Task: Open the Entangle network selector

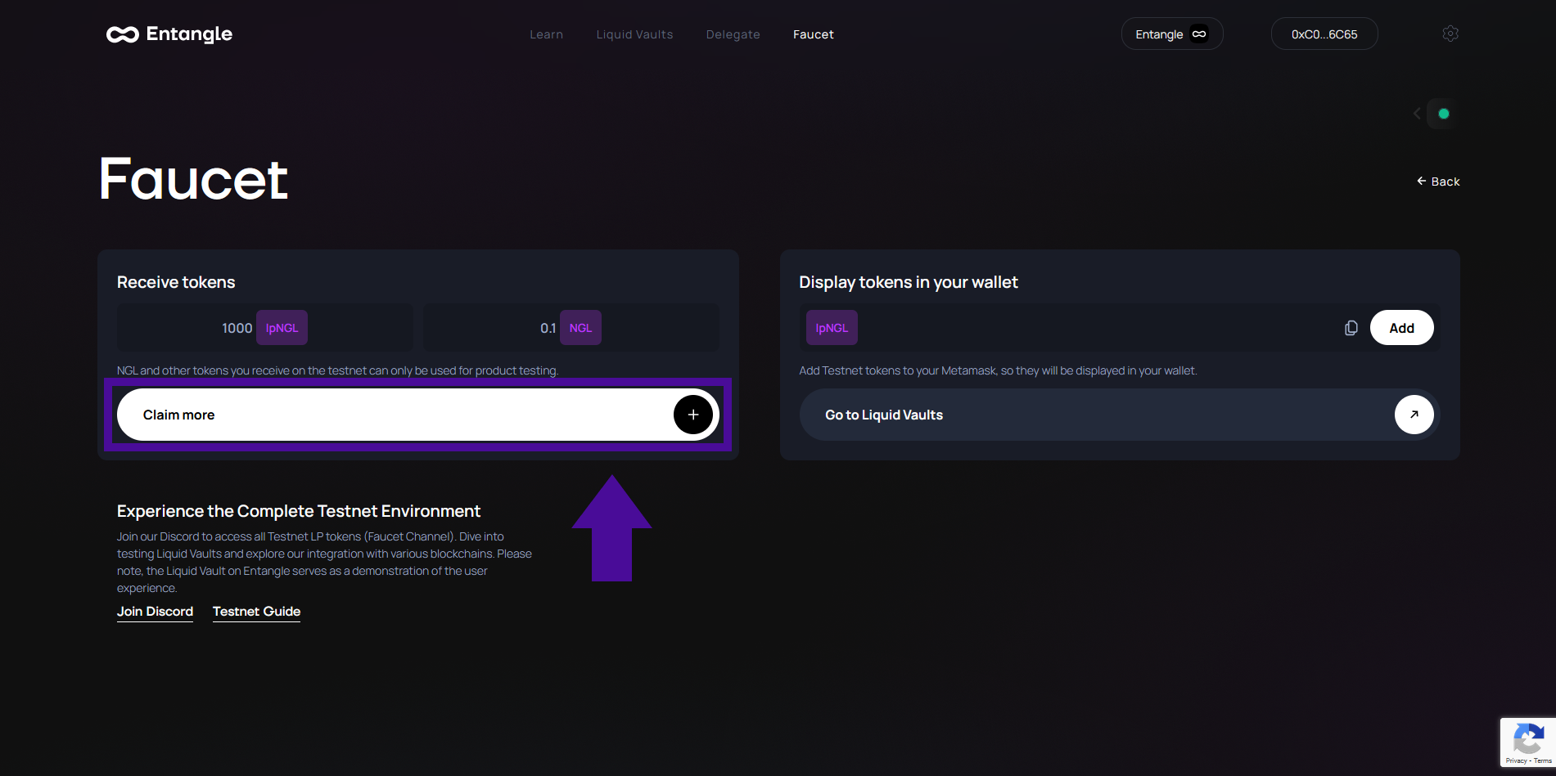Action: tap(1171, 34)
